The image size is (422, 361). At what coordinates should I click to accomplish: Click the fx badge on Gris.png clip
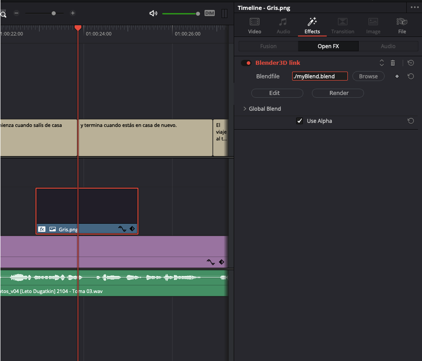tap(42, 229)
